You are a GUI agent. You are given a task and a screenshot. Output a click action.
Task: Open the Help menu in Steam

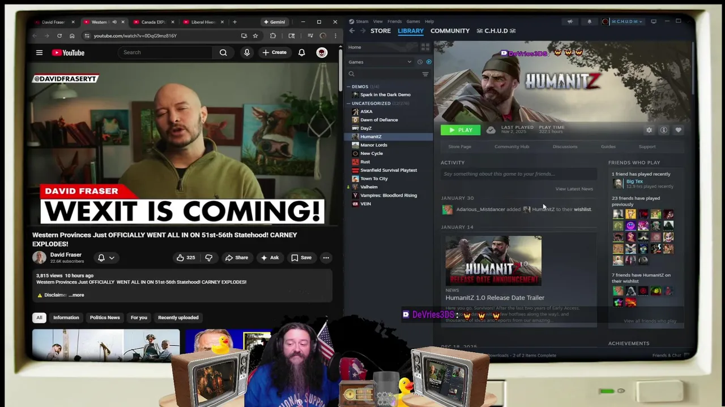(x=429, y=21)
